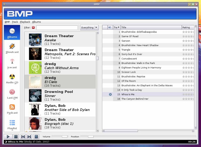
Task: Open the Last.FM source
Action: (x=12, y=94)
